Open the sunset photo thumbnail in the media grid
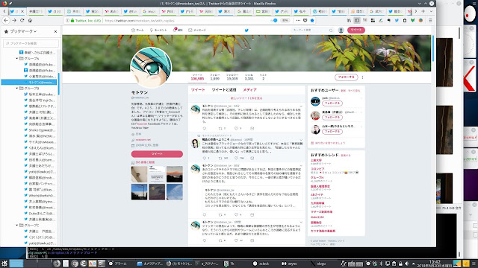 coord(175,174)
